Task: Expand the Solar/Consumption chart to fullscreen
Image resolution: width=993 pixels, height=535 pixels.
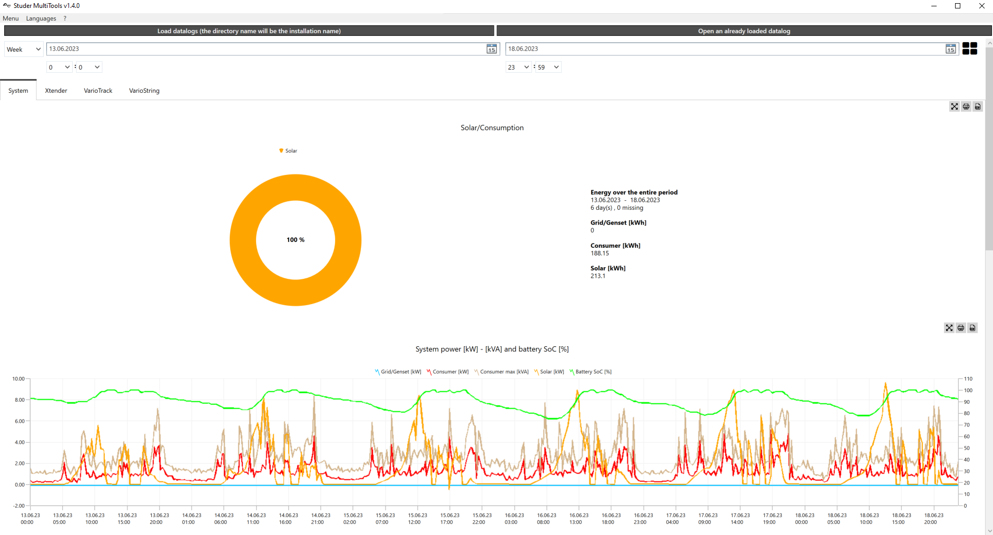Action: [x=954, y=106]
